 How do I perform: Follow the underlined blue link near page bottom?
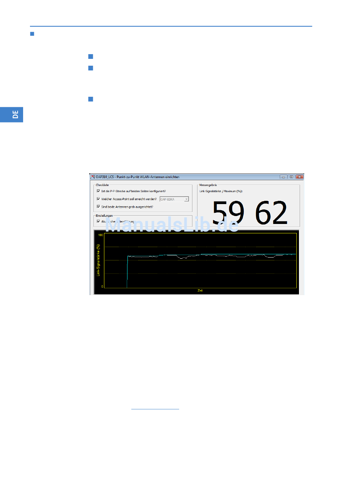(x=155, y=409)
